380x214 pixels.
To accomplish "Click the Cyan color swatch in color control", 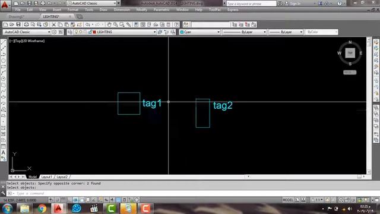I will tap(182, 32).
